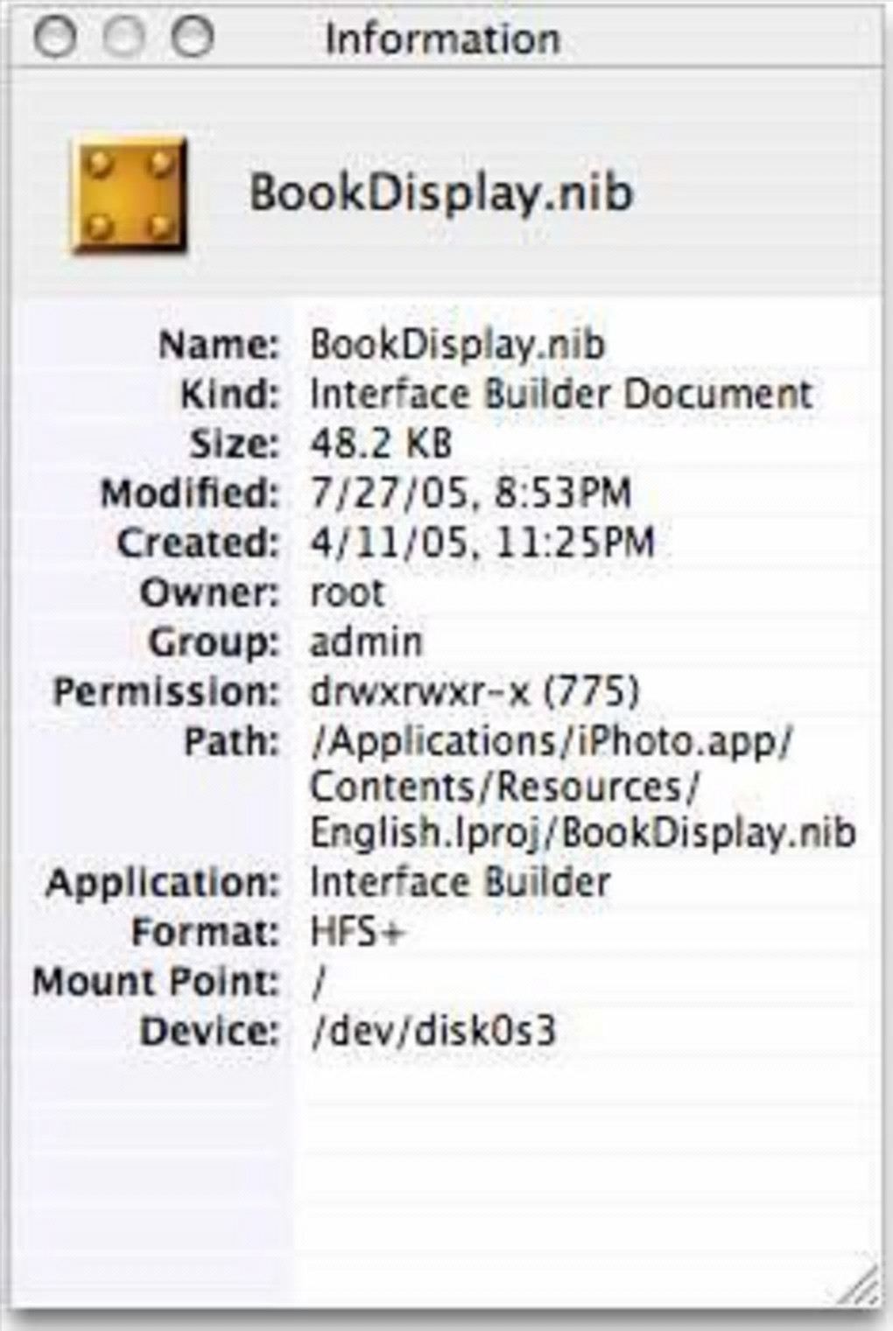Click the Kind value Interface Builder Document

(x=561, y=394)
